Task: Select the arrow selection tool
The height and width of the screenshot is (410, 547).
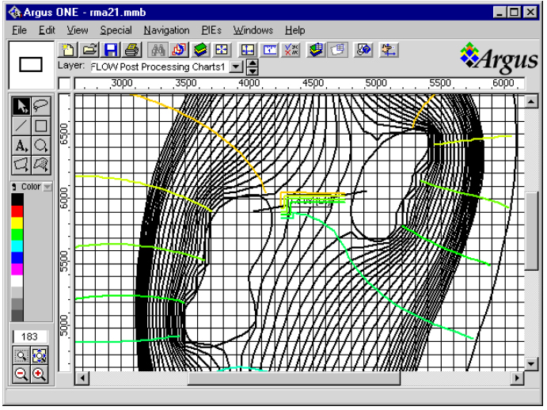Action: [x=21, y=105]
